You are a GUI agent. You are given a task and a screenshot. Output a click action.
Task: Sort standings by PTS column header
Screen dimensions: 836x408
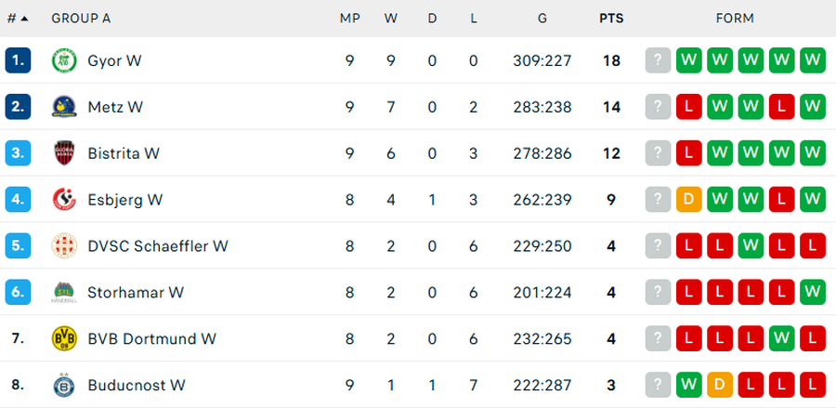611,19
